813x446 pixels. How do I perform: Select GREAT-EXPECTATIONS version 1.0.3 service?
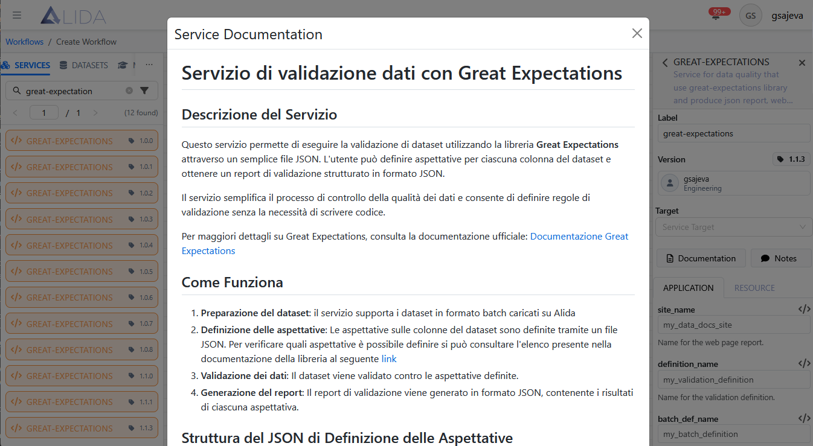pyautogui.click(x=82, y=219)
